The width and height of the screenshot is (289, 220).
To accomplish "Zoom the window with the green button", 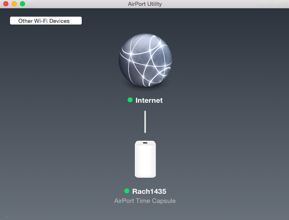I will (x=23, y=4).
